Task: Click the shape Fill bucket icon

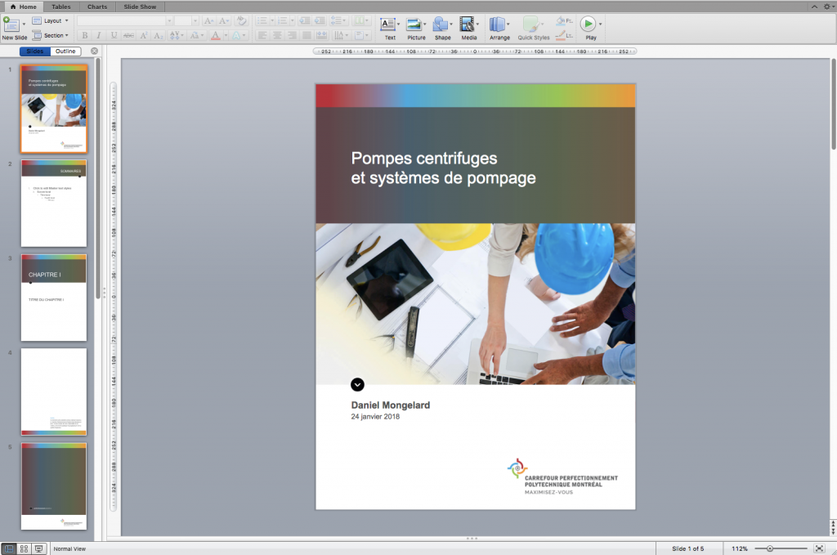Action: coord(561,21)
